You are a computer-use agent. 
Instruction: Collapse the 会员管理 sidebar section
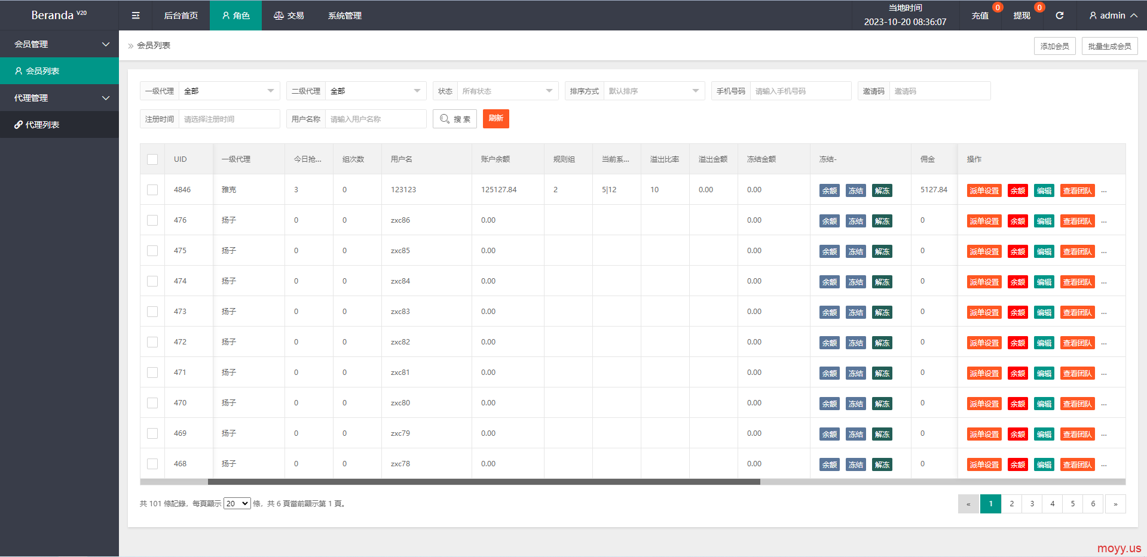(59, 44)
